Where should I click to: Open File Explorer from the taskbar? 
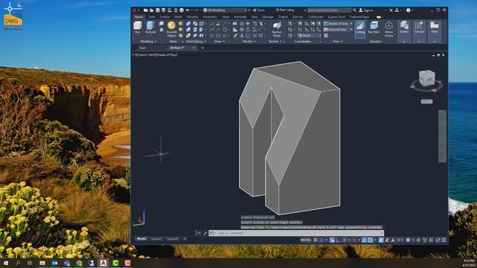click(x=42, y=263)
